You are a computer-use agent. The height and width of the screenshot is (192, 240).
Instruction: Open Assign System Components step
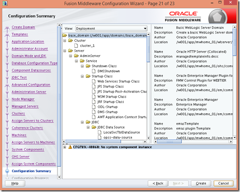click(x=33, y=164)
